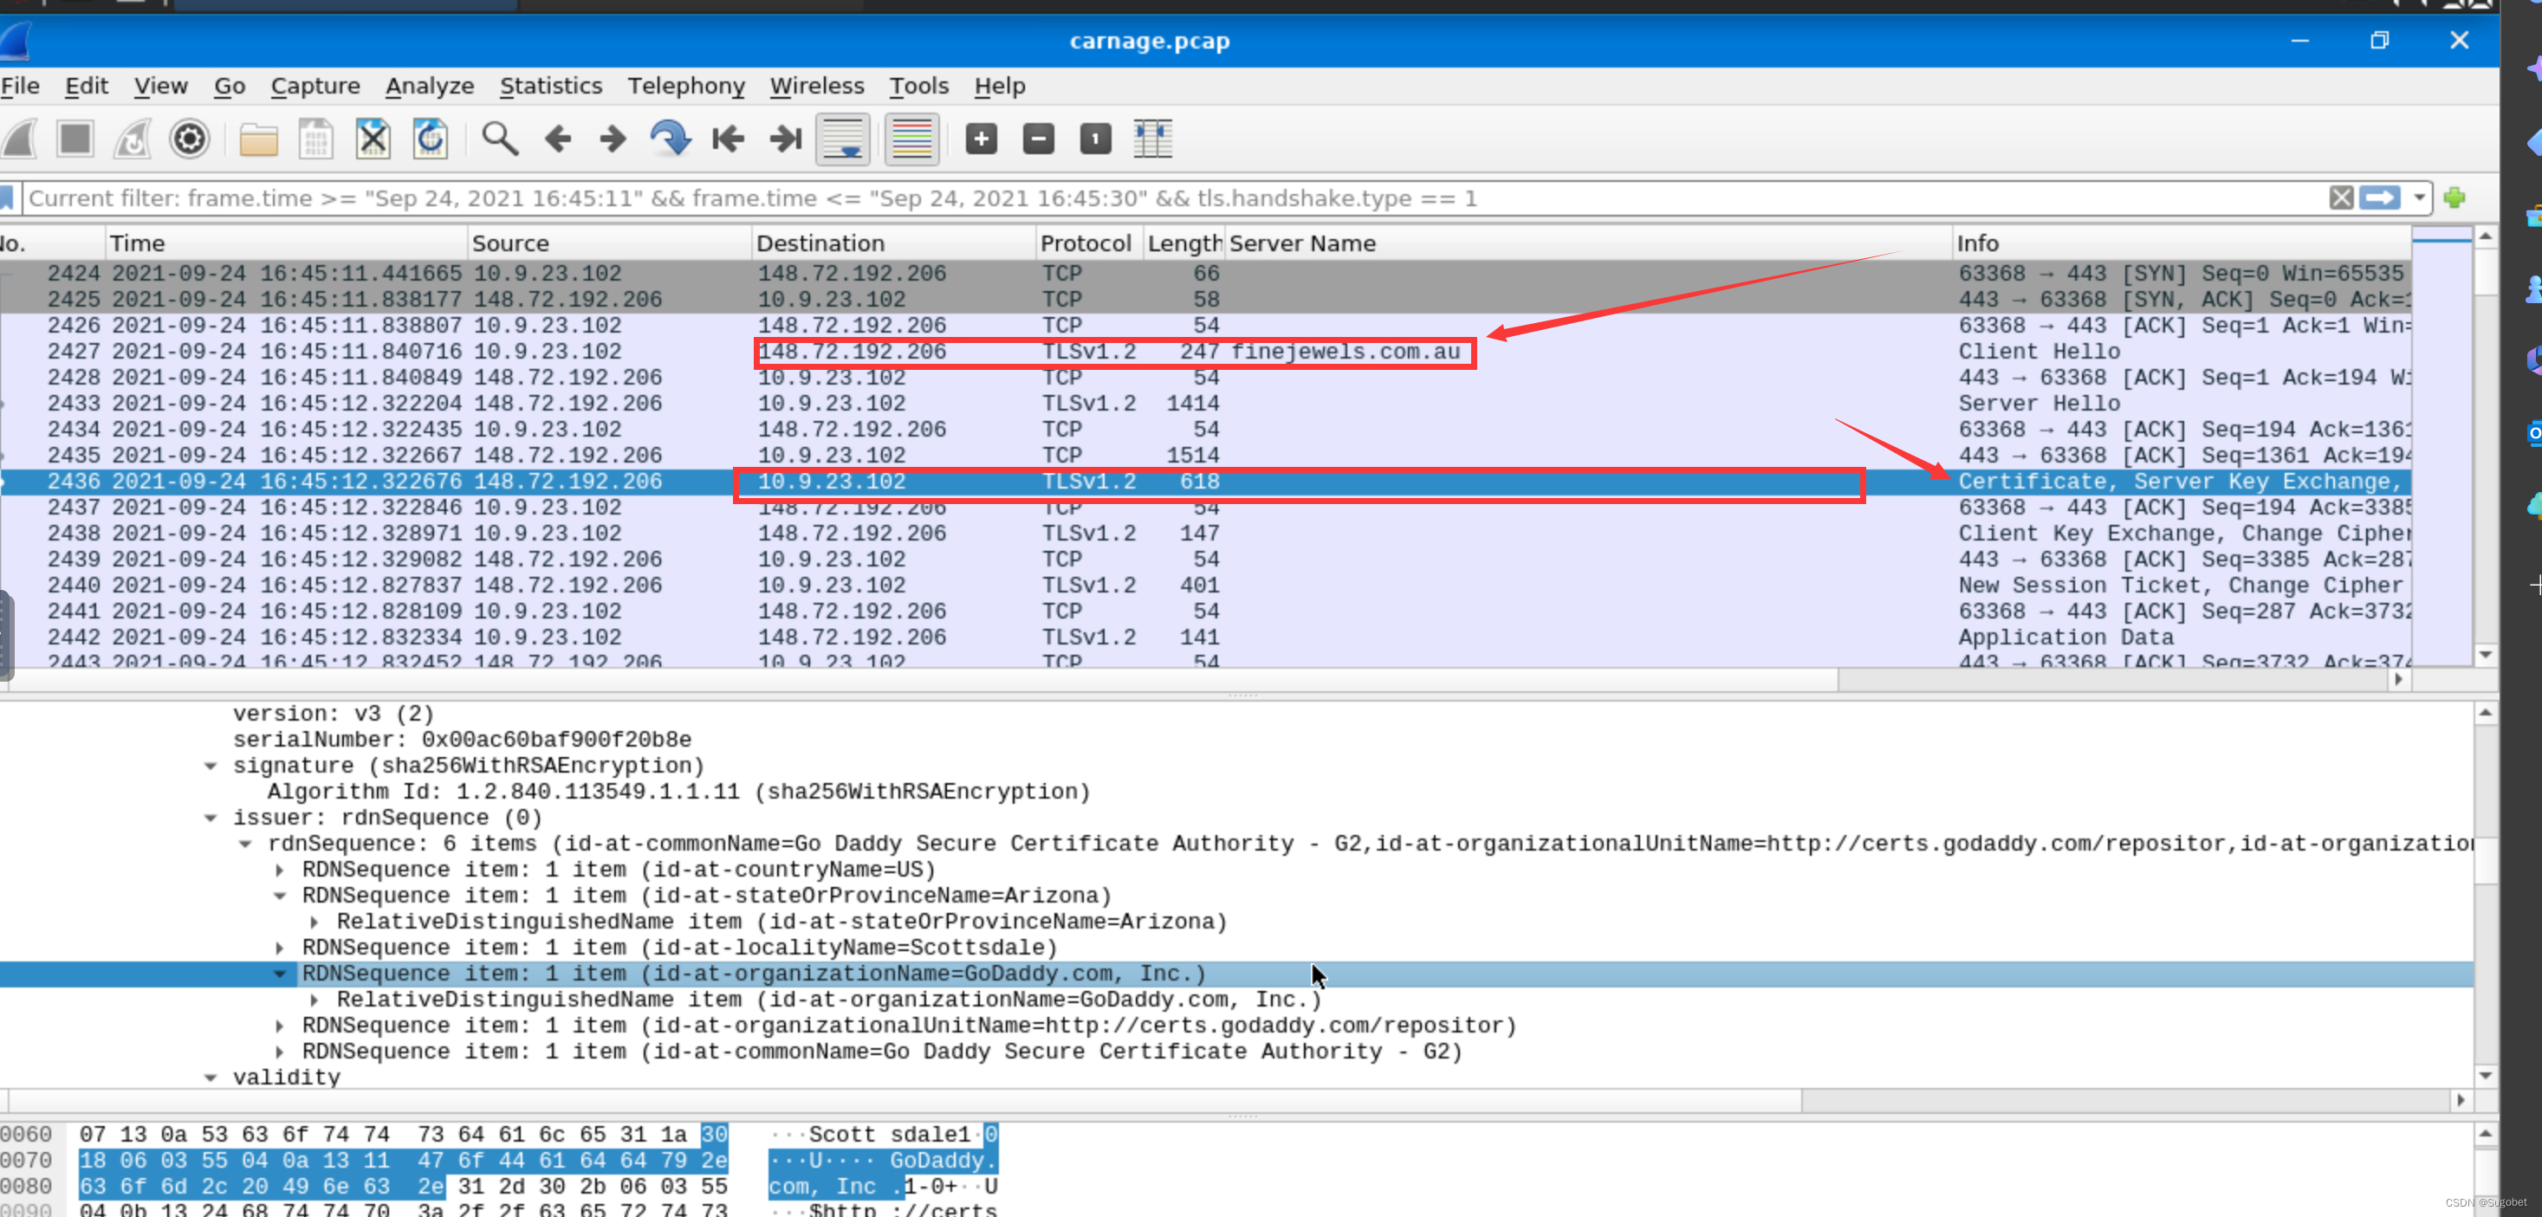Select packet 2433 Server Hello row
The image size is (2542, 1217).
coord(1205,404)
